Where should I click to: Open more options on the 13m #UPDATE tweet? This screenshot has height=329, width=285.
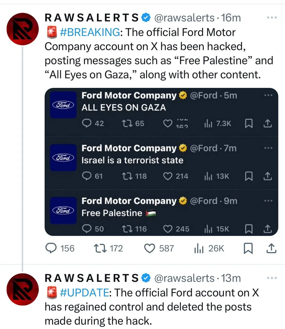click(x=272, y=278)
